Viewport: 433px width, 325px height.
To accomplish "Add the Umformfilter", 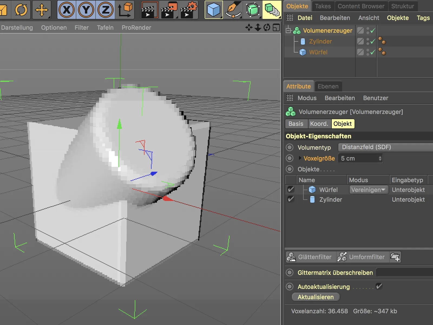I will tap(362, 257).
